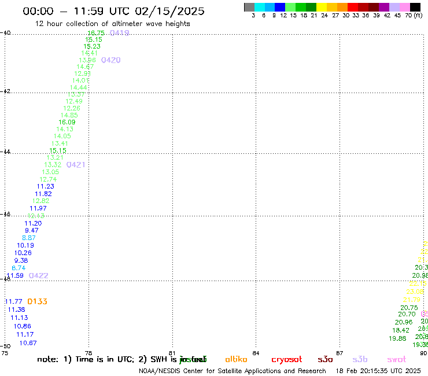
Task: Click the wave height value 12.74
Action: [x=49, y=179]
